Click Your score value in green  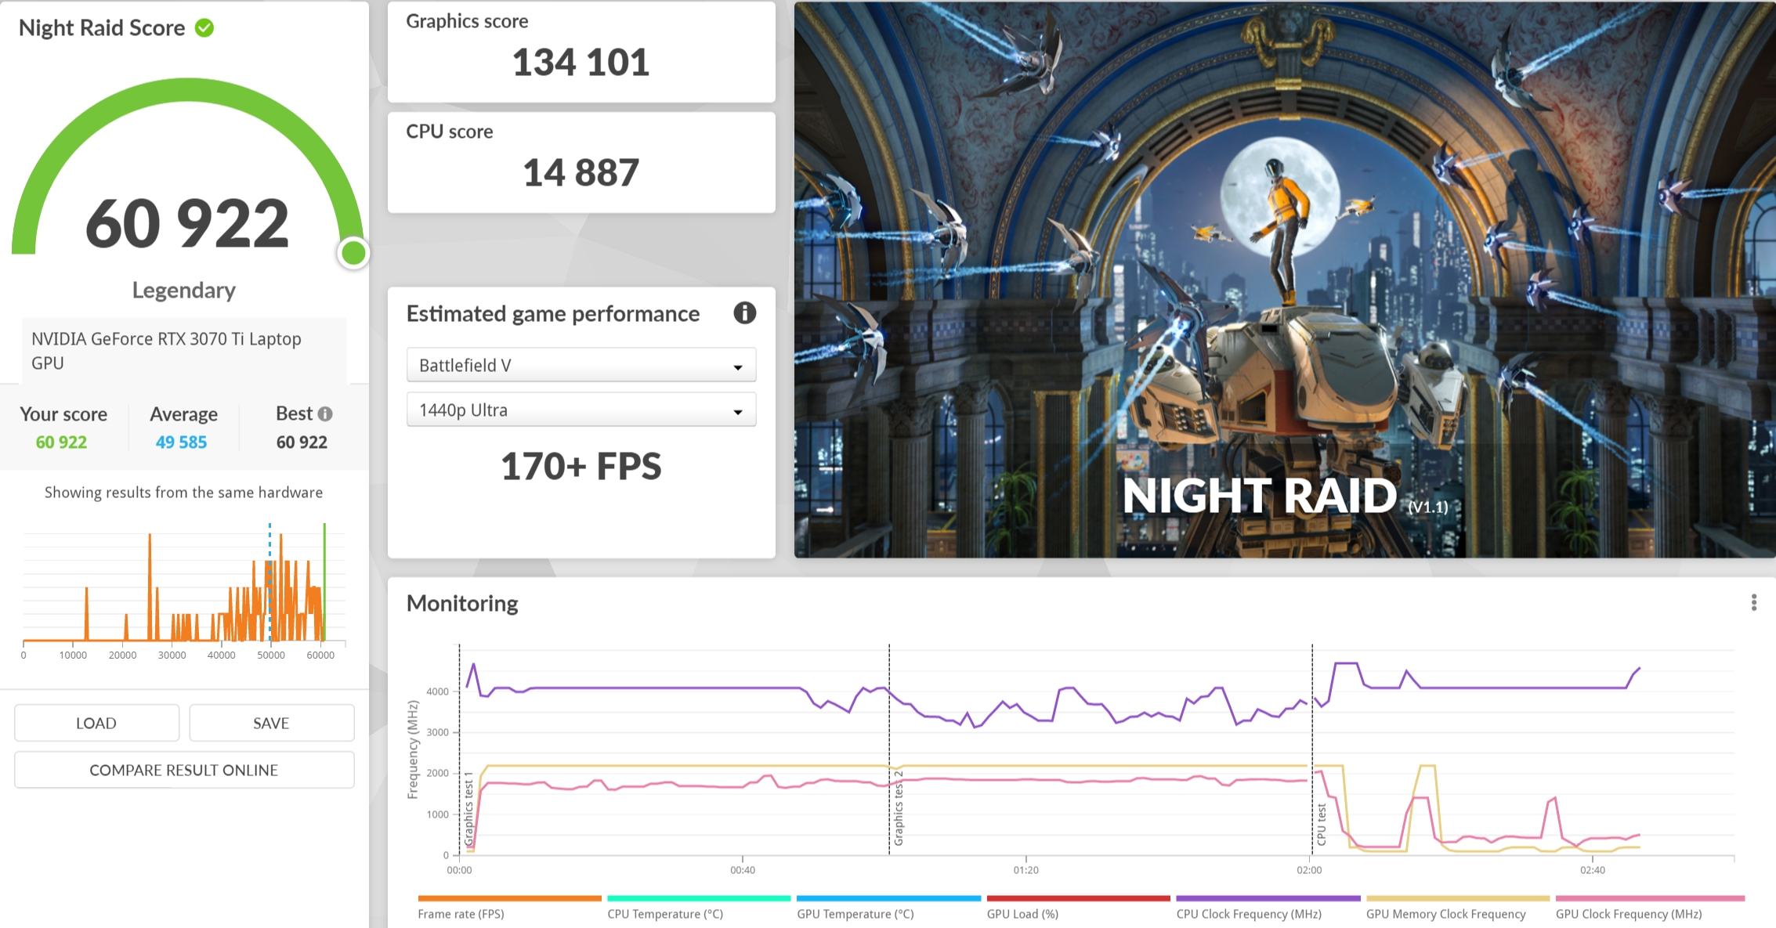click(61, 442)
